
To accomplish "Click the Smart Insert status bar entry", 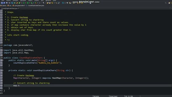I will point(113,96).
